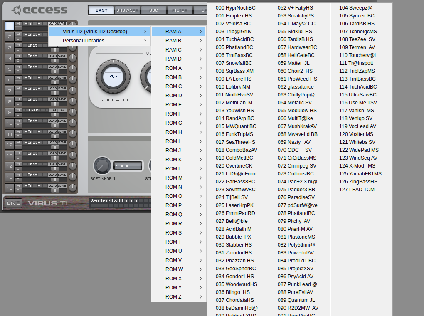Screen dimensions: 424x316
Task: Load preset '127 LEAD TOM'
Action: point(357,190)
